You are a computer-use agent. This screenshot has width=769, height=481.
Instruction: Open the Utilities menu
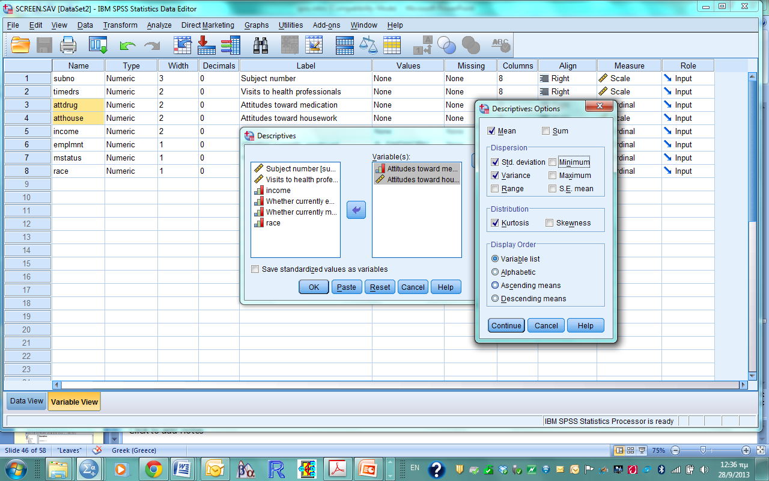tap(291, 25)
